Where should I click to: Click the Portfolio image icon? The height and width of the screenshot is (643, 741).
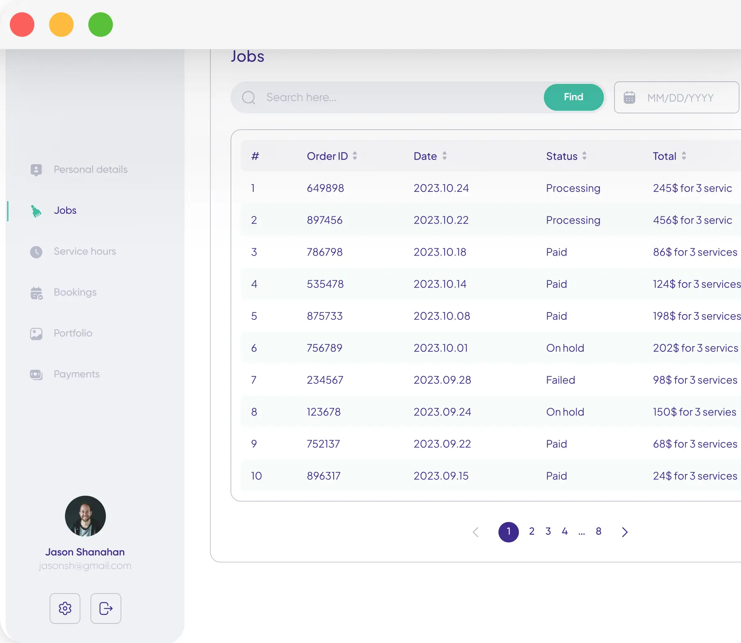click(x=36, y=334)
